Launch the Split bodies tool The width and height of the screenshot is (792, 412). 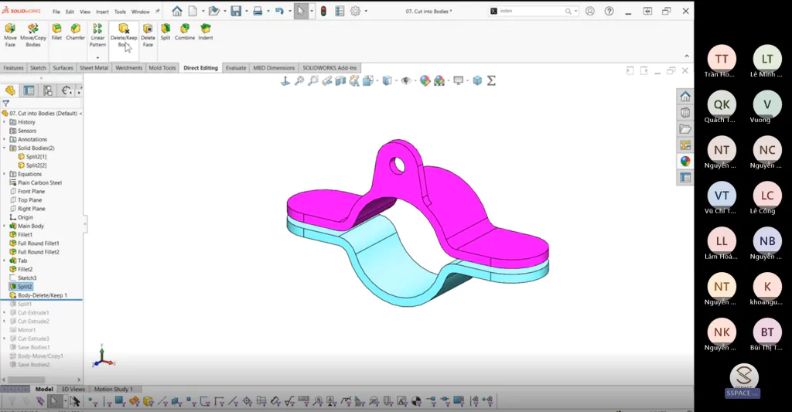(x=166, y=32)
